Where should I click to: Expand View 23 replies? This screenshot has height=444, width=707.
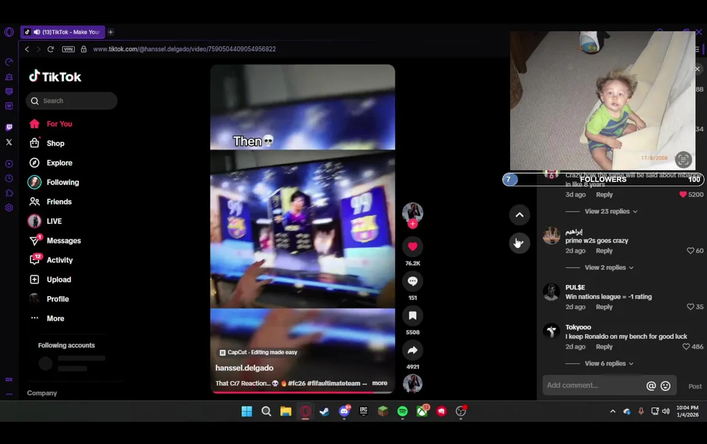(611, 212)
